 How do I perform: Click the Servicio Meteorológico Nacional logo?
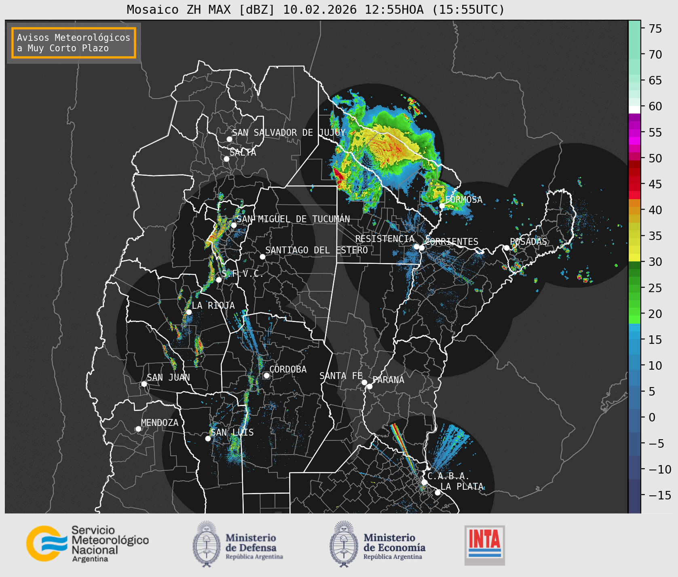88,543
